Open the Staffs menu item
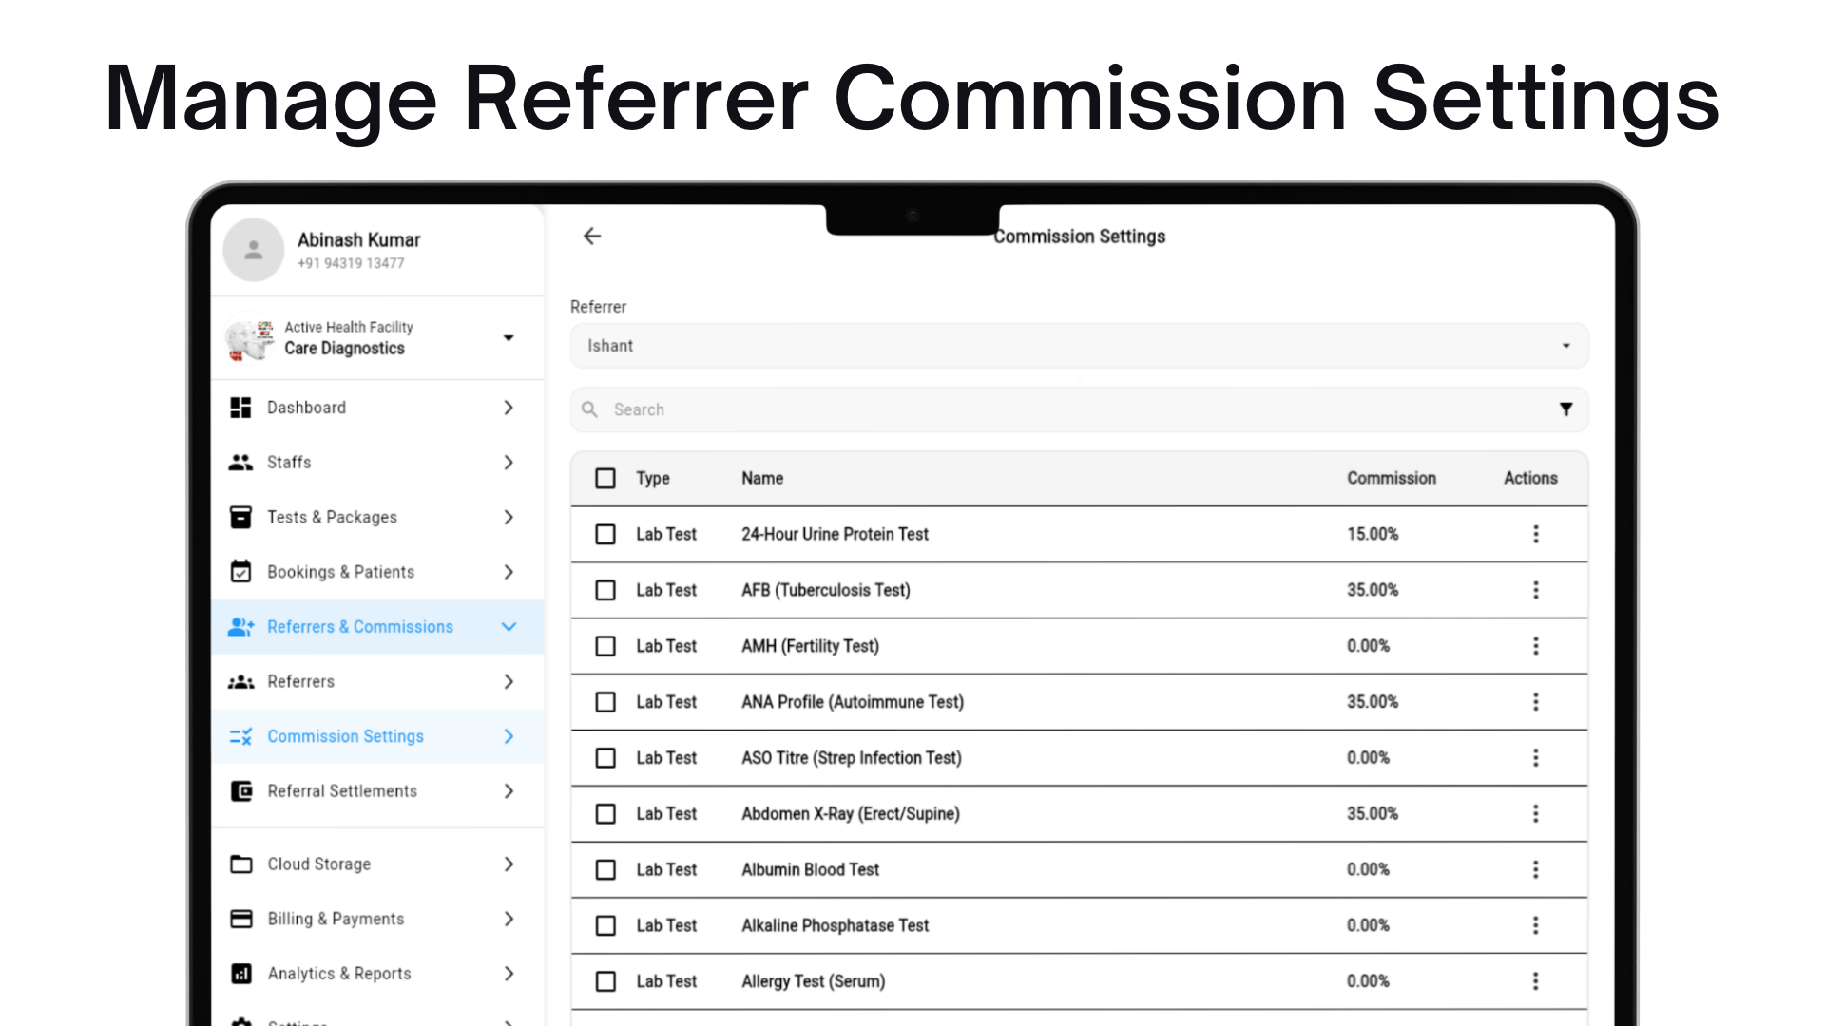This screenshot has width=1825, height=1026. (x=377, y=463)
